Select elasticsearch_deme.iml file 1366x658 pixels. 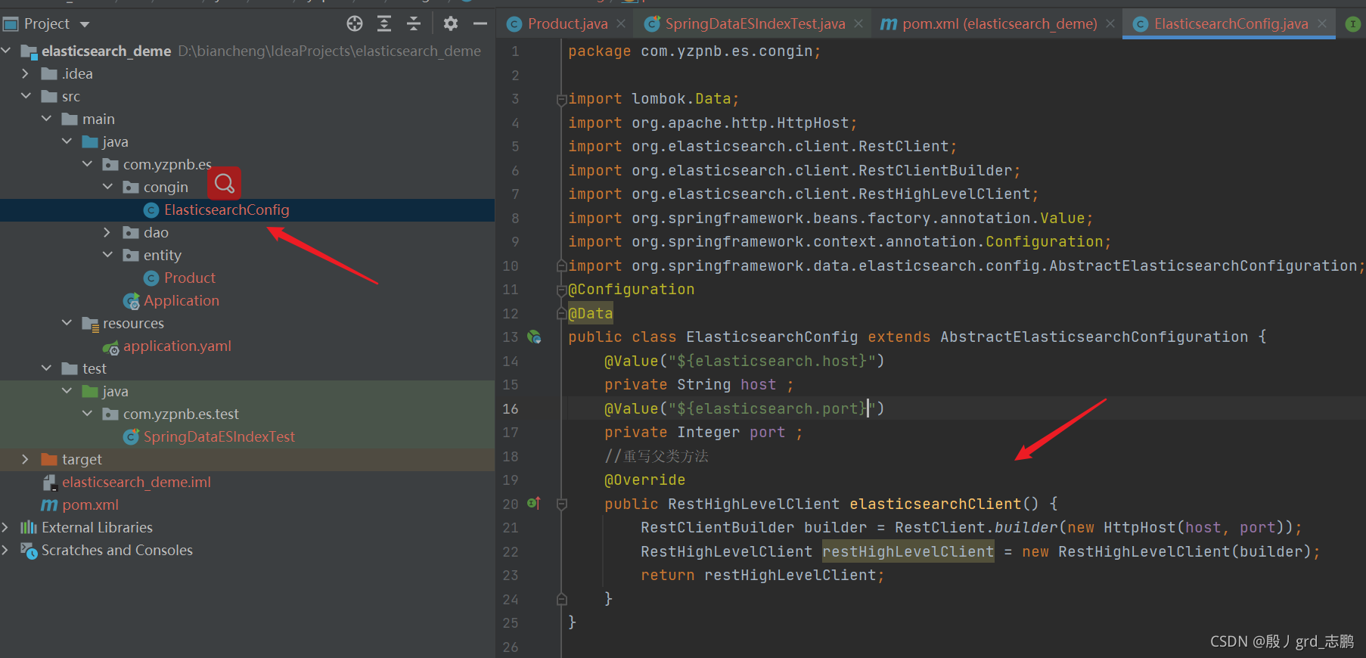(136, 482)
